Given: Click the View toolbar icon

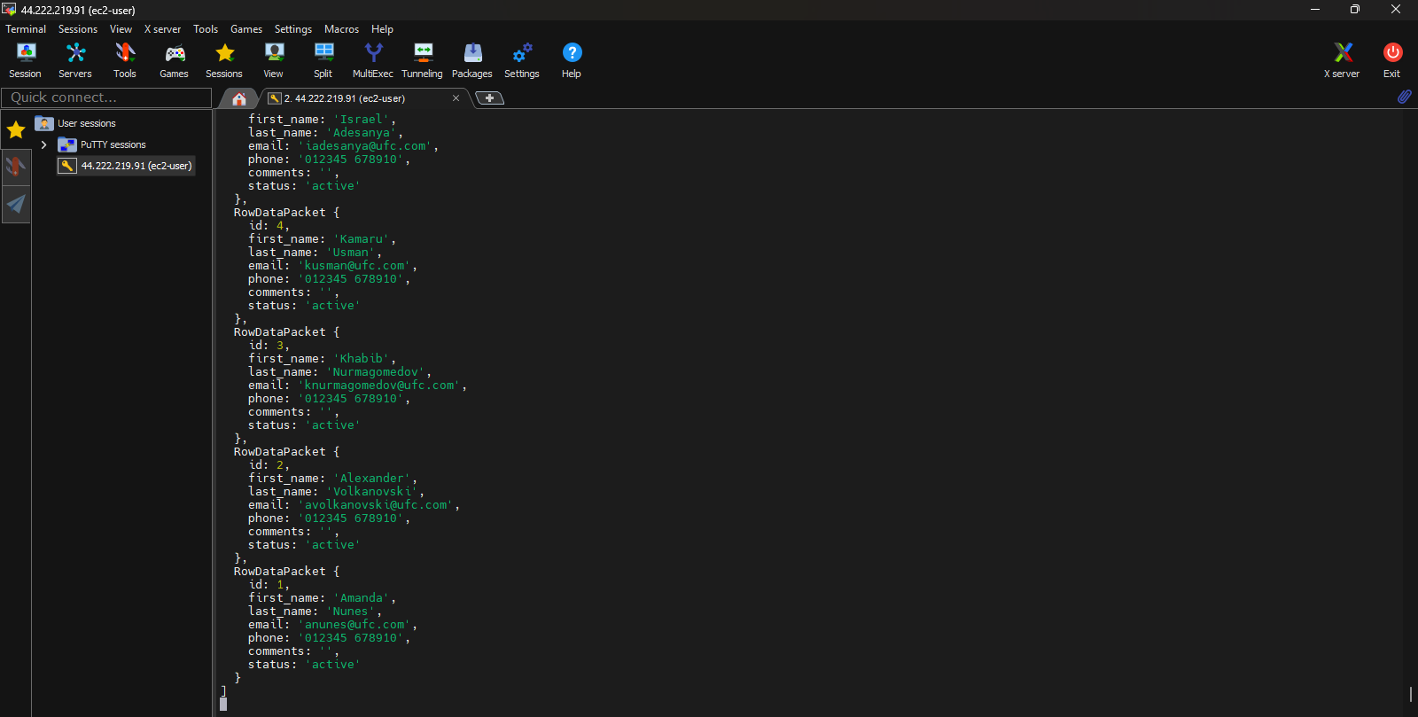Looking at the screenshot, I should point(274,60).
